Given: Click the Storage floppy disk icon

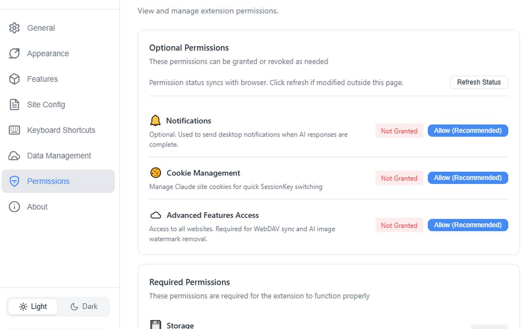Looking at the screenshot, I should [155, 325].
